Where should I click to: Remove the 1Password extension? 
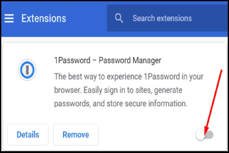pyautogui.click(x=76, y=135)
